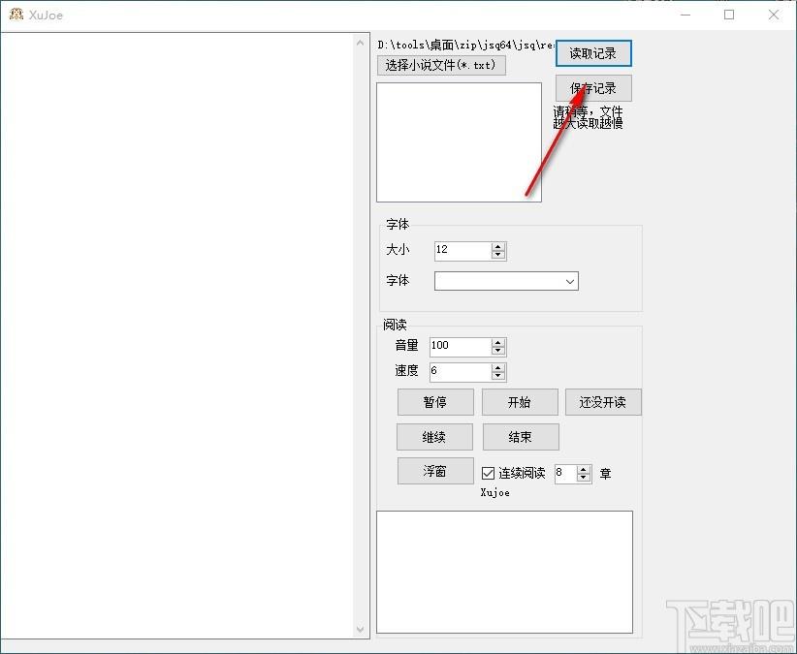Open the floating window via 浮窗

point(435,471)
